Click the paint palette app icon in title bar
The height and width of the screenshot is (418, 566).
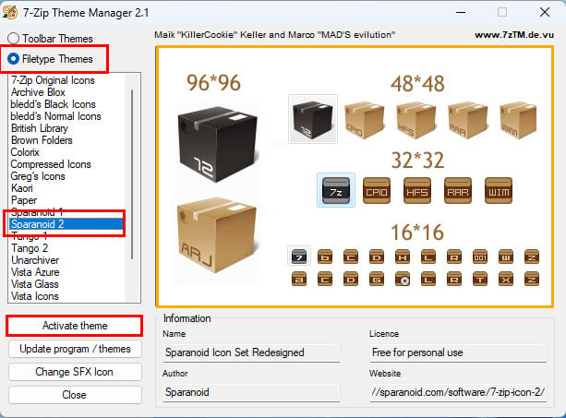(10, 12)
